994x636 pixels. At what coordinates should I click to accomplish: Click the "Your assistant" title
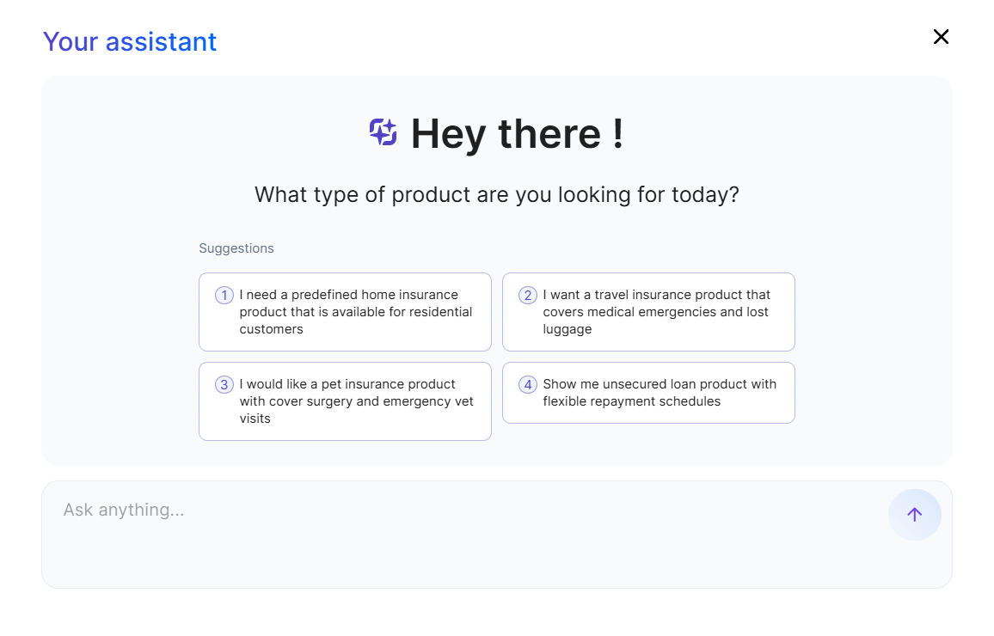pos(130,41)
